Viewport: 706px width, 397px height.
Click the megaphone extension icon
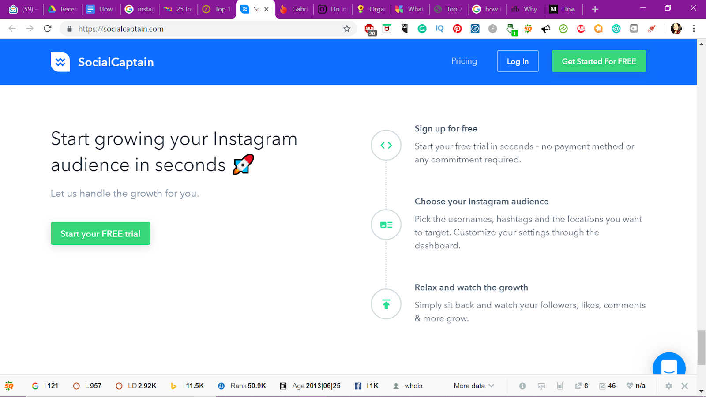tap(546, 29)
